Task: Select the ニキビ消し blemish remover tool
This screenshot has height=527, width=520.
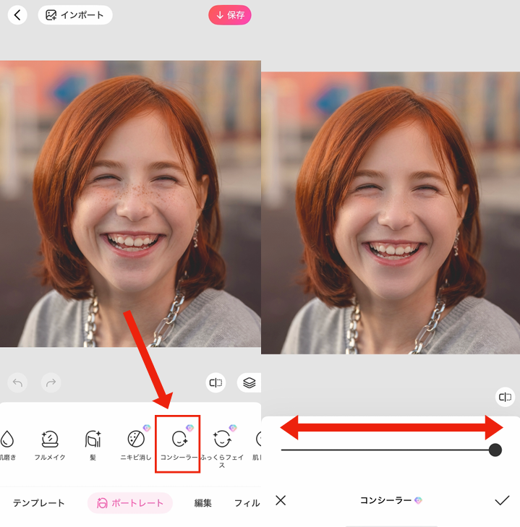Action: (x=135, y=445)
